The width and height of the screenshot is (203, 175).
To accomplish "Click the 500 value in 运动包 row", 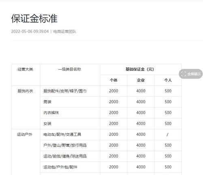I will click(168, 167).
